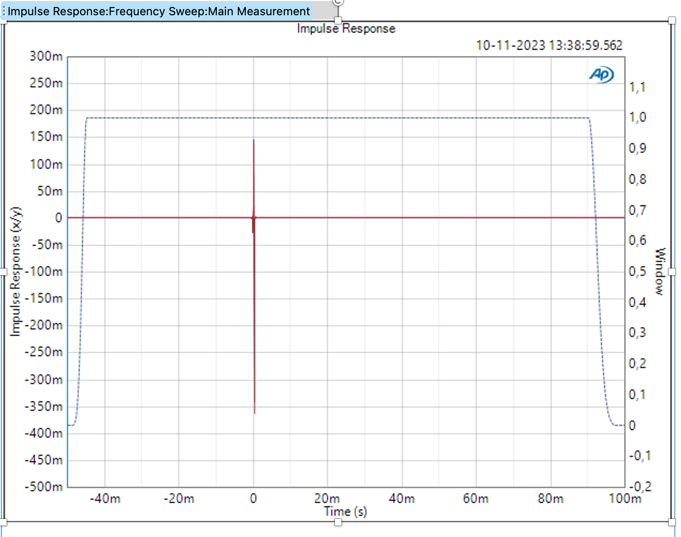The width and height of the screenshot is (681, 537).
Task: Click the 250m left axis tick
Action: pos(46,83)
